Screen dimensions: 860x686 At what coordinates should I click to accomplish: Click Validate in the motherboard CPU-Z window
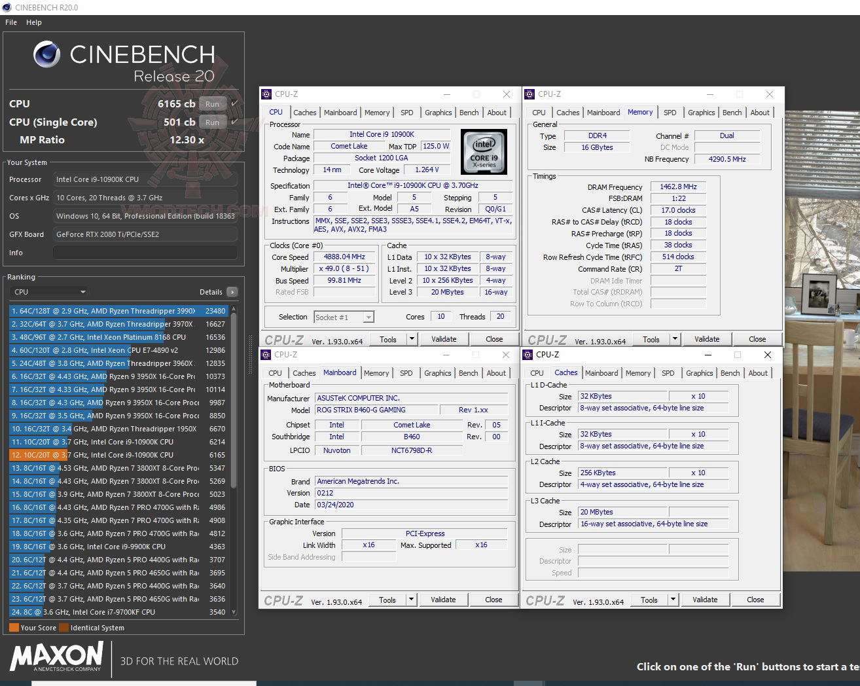(x=443, y=600)
